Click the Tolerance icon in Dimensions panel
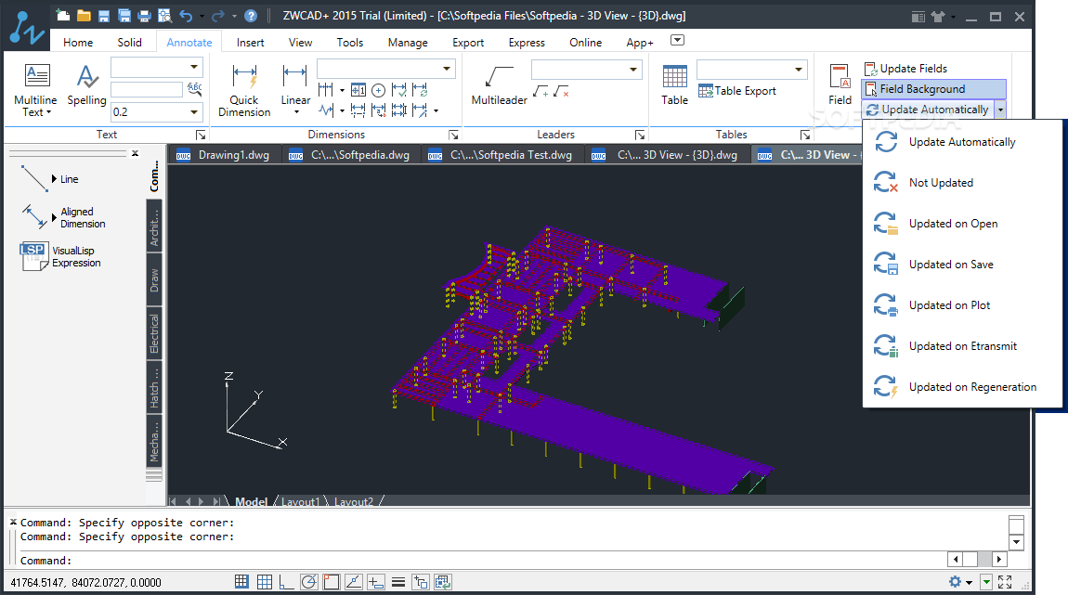The height and width of the screenshot is (595, 1068). click(x=358, y=90)
